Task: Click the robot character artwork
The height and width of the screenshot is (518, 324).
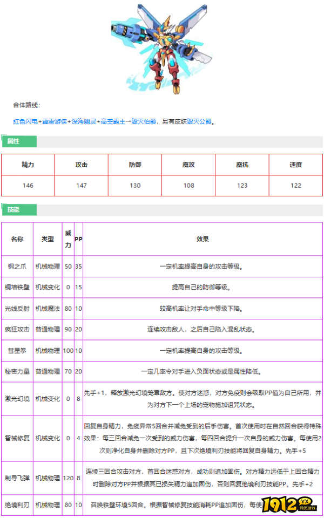Action: pyautogui.click(x=162, y=49)
